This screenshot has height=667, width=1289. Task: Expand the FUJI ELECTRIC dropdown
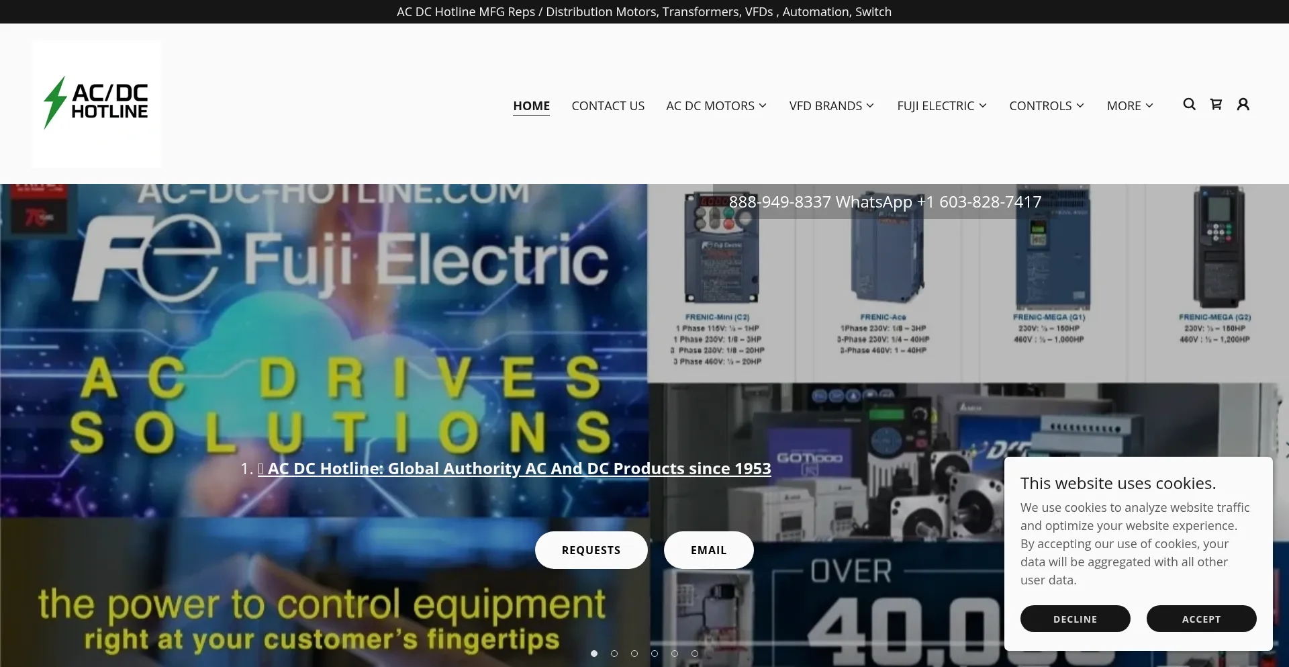942,105
